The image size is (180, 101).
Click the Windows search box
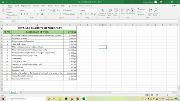[x=26, y=98]
